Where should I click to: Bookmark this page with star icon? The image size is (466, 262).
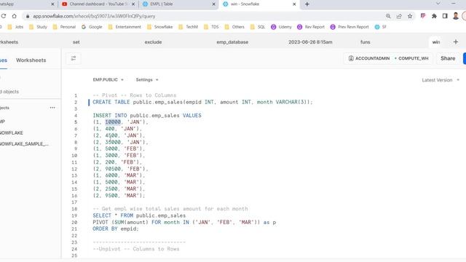[x=410, y=16]
